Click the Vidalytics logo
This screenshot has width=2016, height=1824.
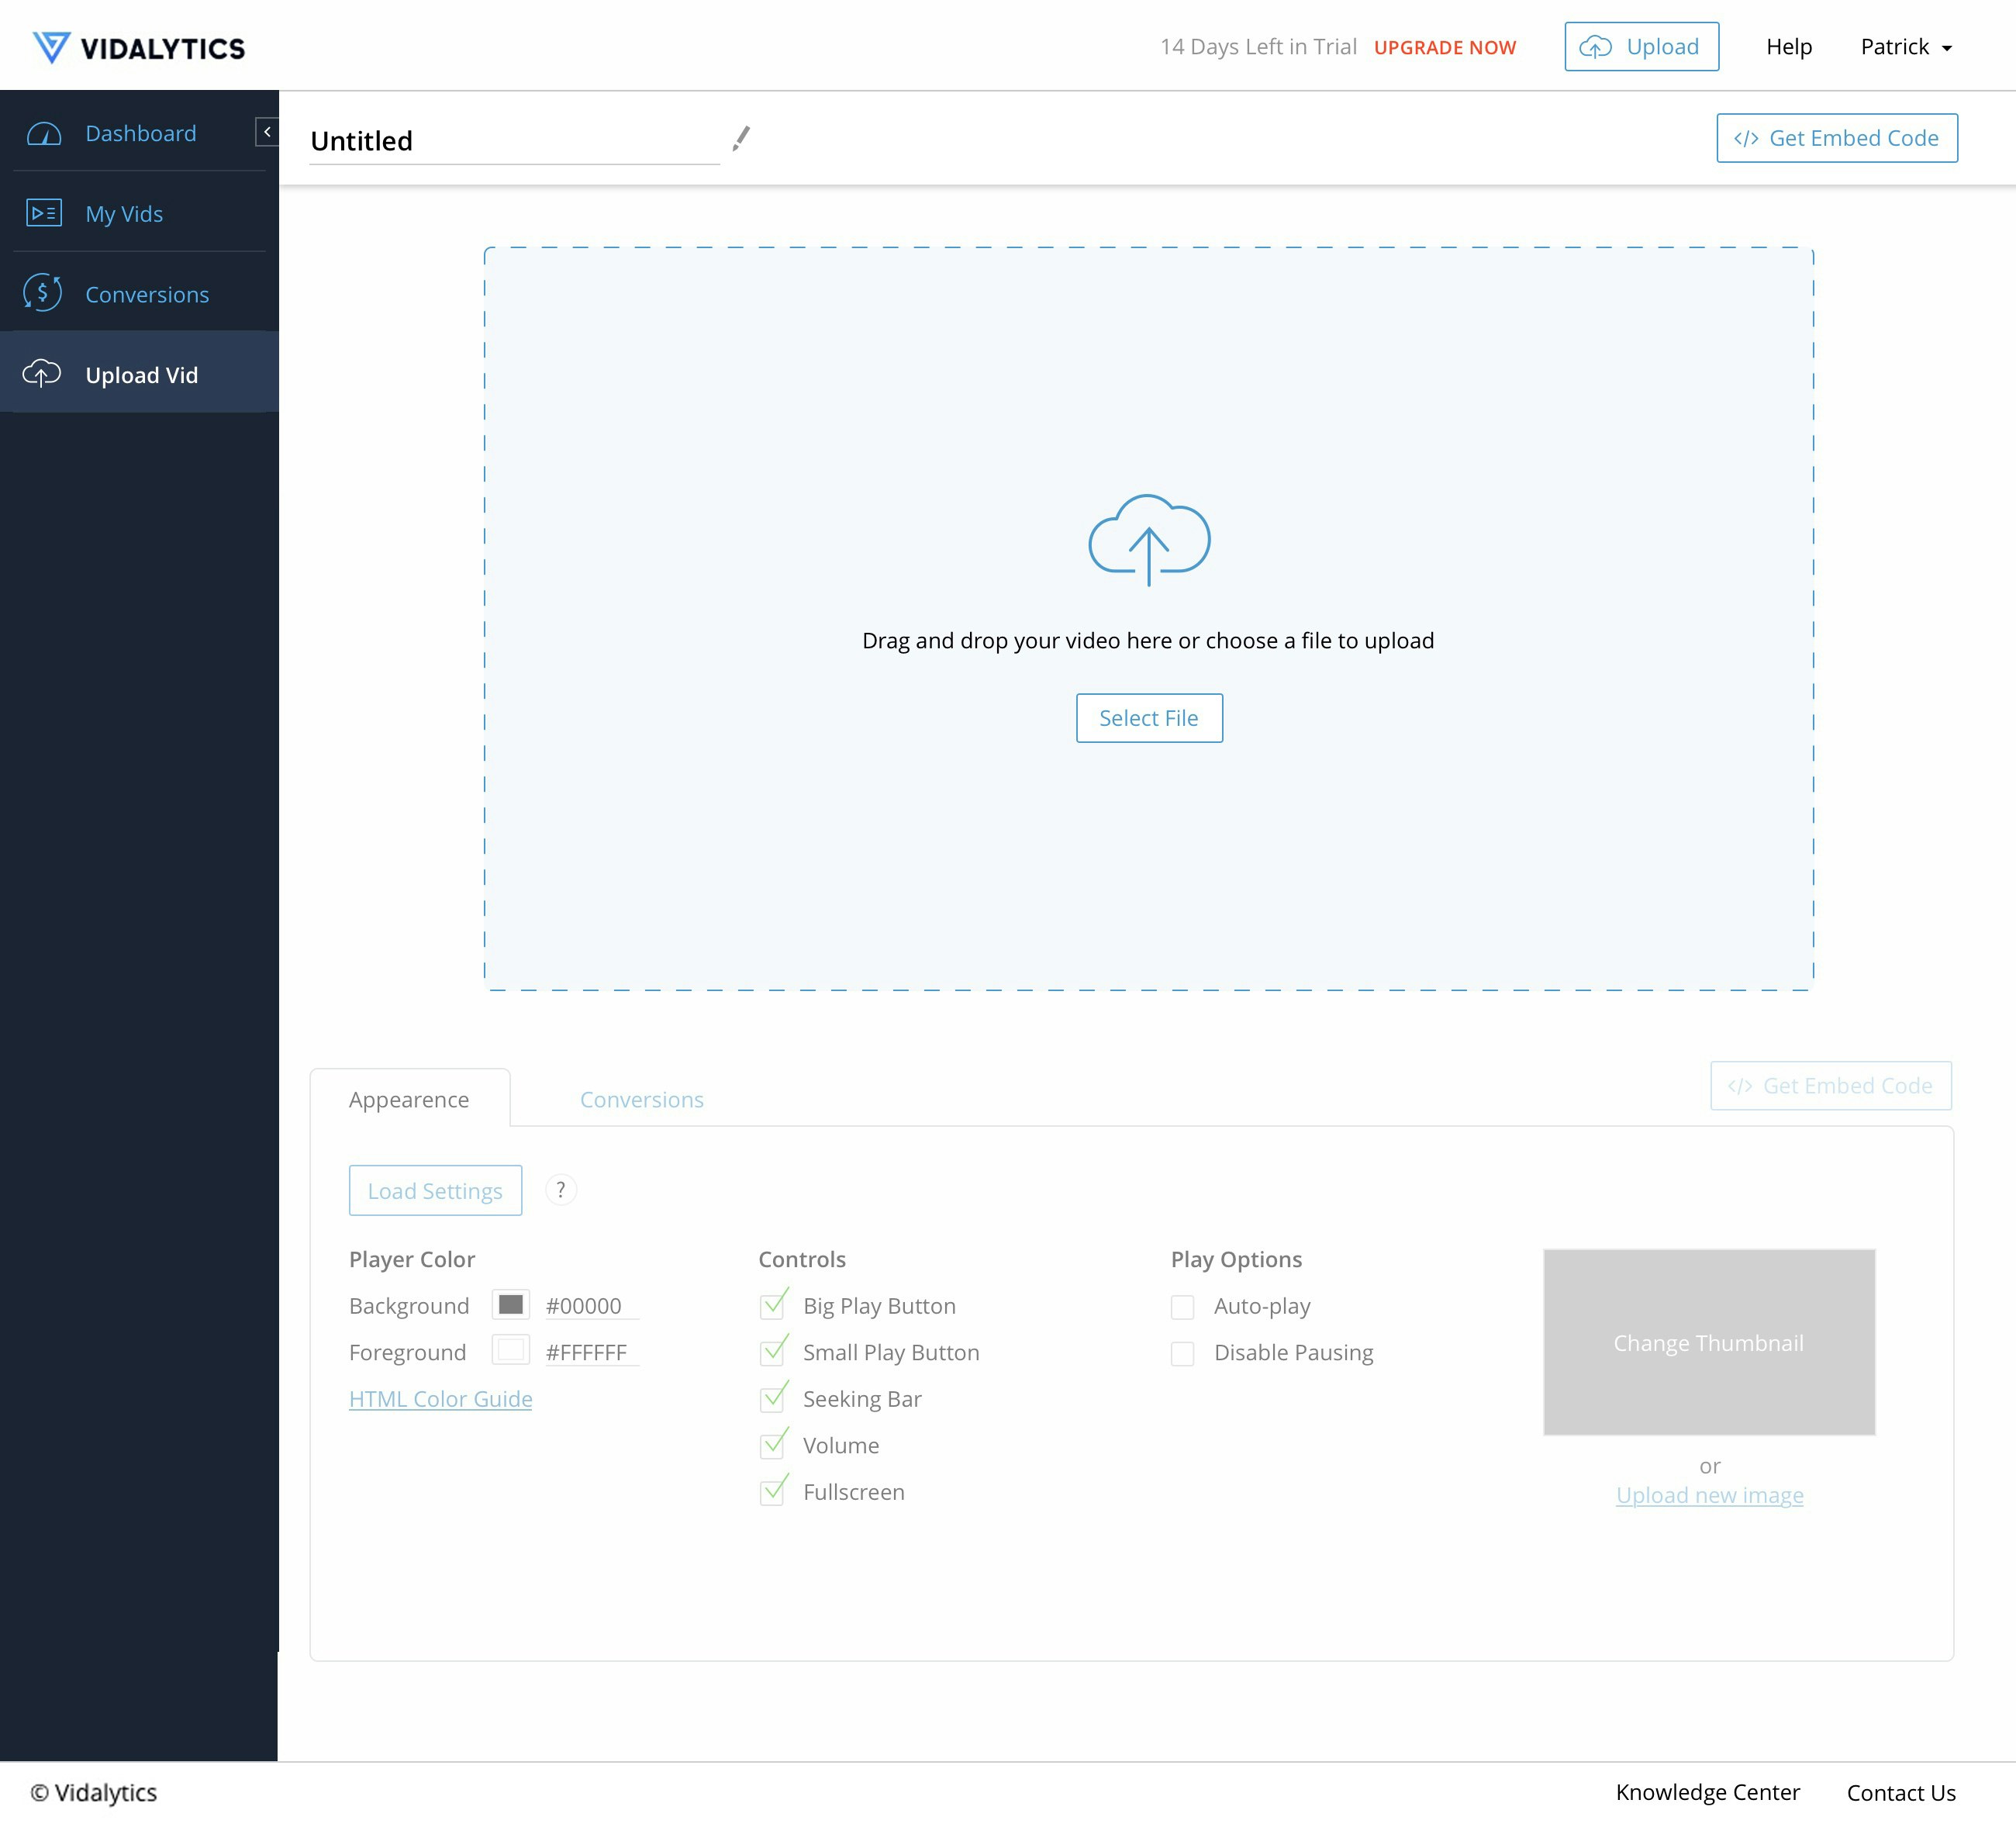[x=139, y=47]
